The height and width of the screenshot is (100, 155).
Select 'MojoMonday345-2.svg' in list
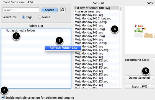tap(96, 43)
